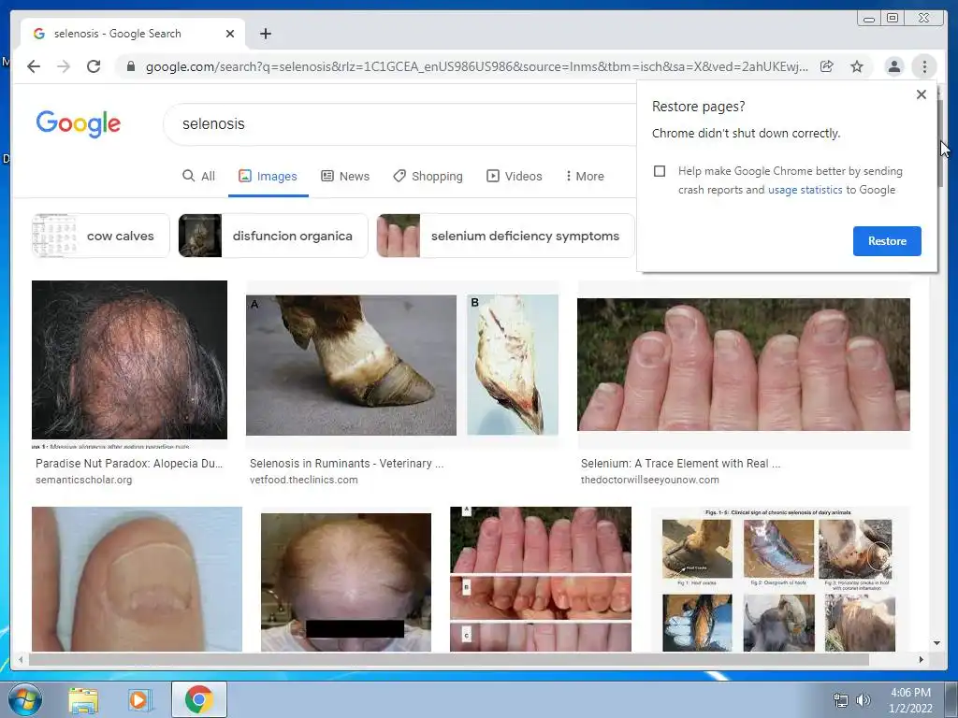Click the vetfood.theclinics.com source text

tap(304, 480)
